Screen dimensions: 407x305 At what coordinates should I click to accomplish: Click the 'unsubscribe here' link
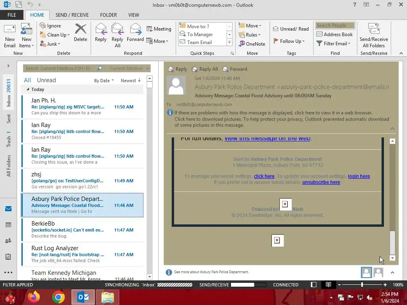(321, 182)
